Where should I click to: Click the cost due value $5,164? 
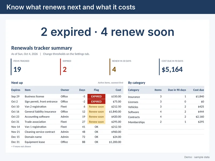[x=172, y=69]
